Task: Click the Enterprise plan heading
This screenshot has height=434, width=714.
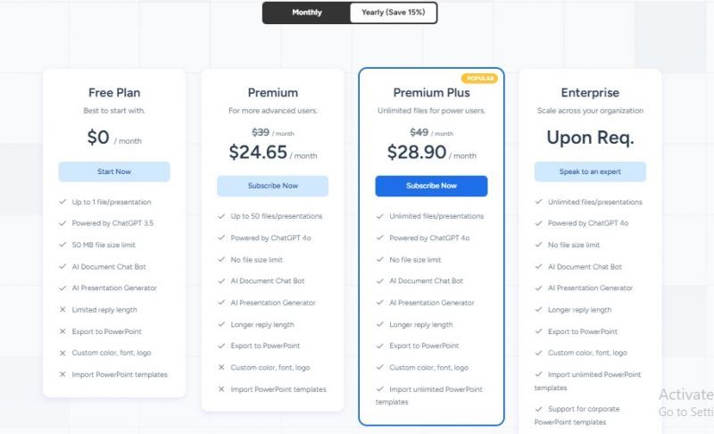Action: pyautogui.click(x=590, y=93)
